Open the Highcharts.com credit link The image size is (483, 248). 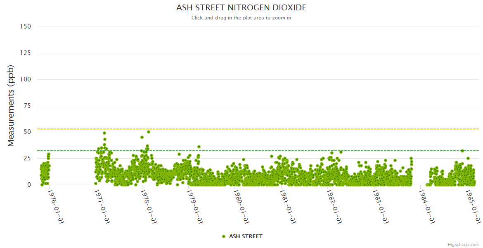click(x=463, y=245)
